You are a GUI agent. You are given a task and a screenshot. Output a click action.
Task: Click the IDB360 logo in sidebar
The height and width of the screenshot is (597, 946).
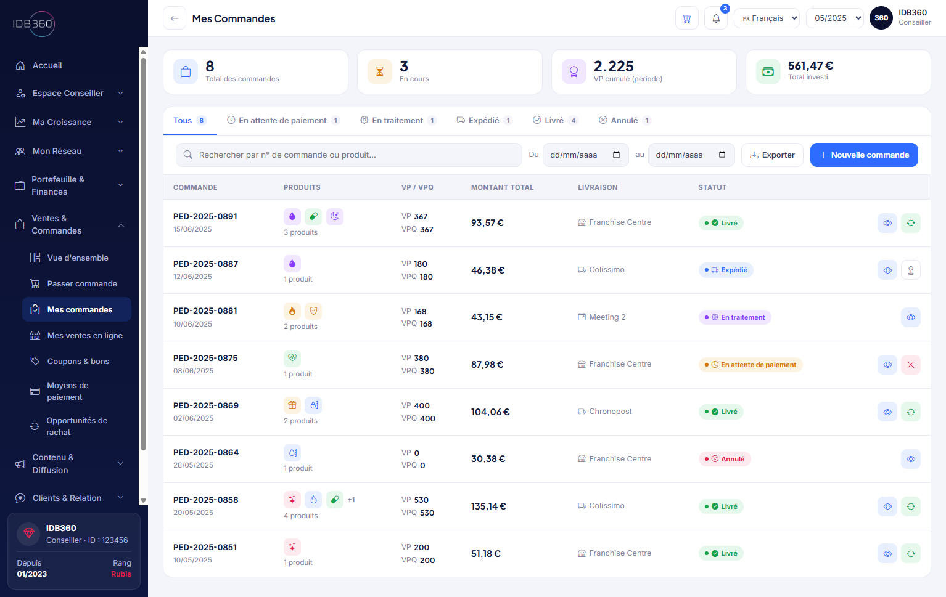(x=34, y=24)
